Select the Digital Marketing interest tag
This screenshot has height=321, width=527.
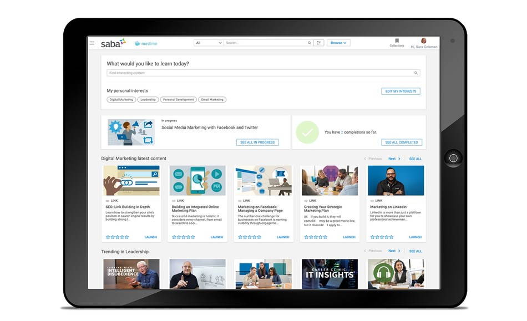[120, 99]
